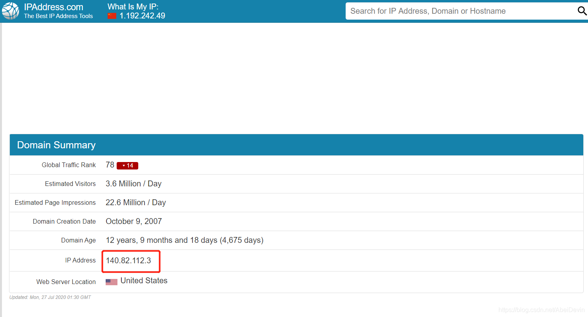588x317 pixels.
Task: Click my IP 1.192.242.49
Action: click(142, 16)
